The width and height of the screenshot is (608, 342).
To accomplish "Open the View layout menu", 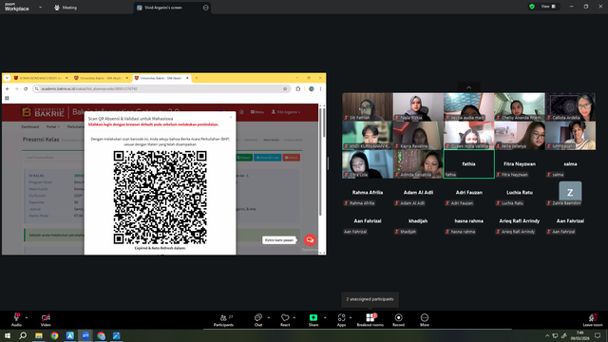I will pos(548,7).
